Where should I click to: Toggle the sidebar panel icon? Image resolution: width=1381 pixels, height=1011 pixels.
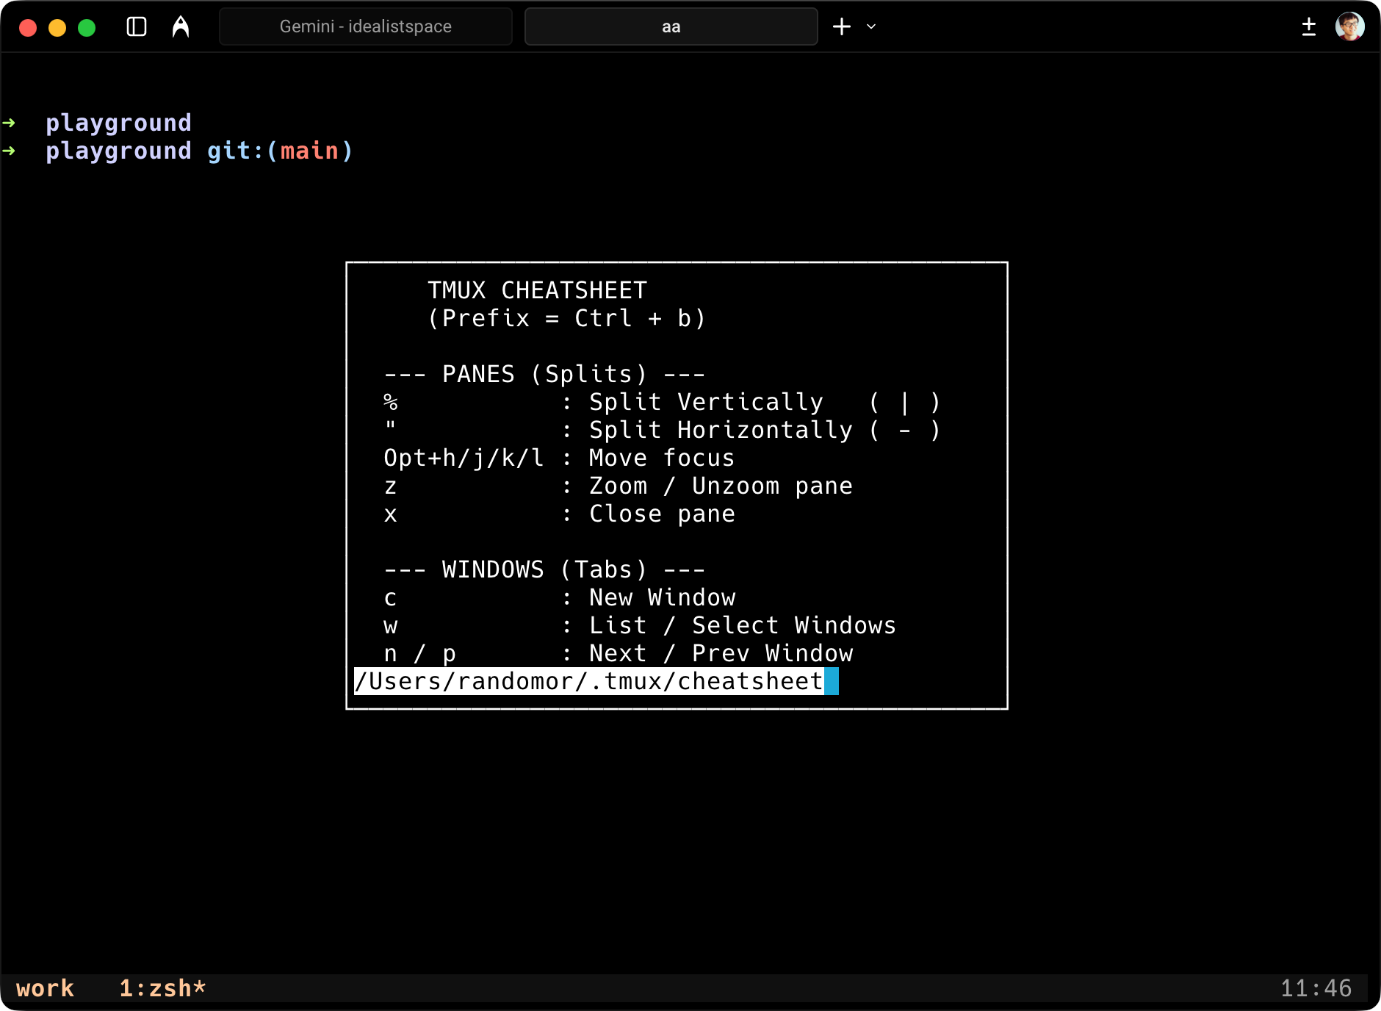click(137, 26)
